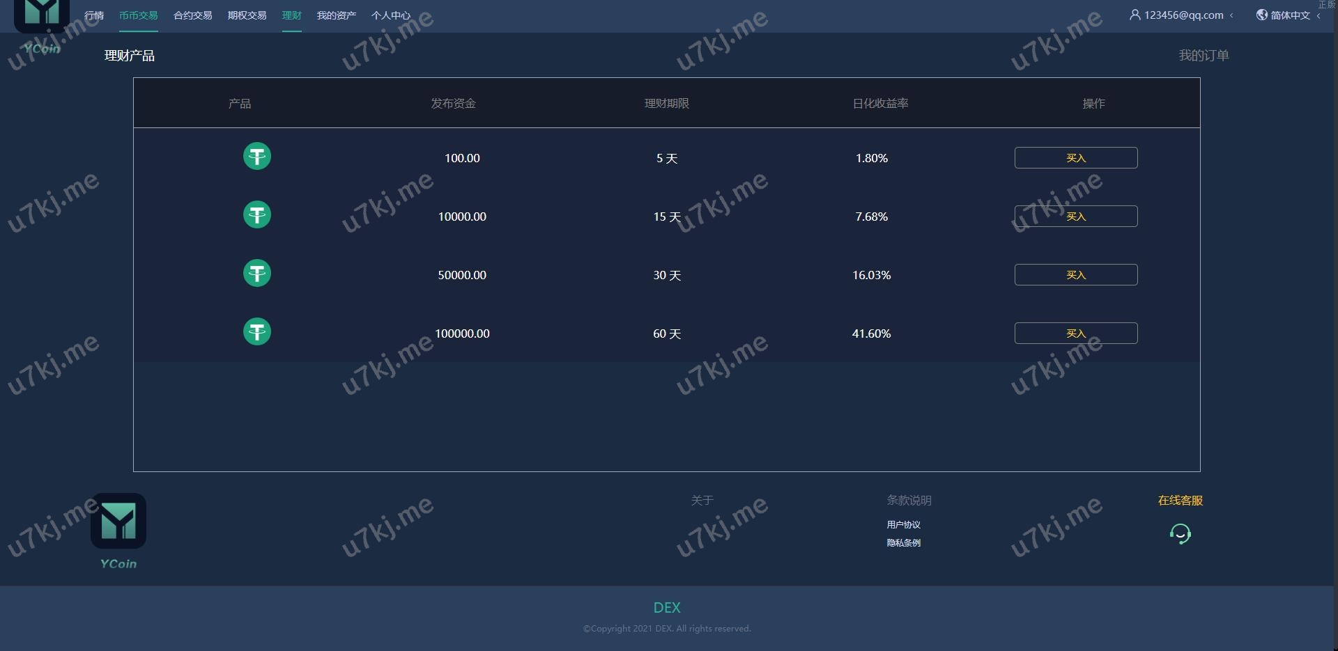1338x651 pixels.
Task: Go to 合约交易 contract trading
Action: pos(192,15)
